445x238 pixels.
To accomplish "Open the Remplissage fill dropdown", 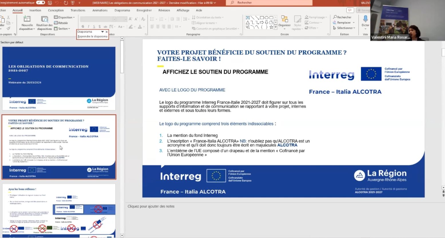I will coord(316,17).
